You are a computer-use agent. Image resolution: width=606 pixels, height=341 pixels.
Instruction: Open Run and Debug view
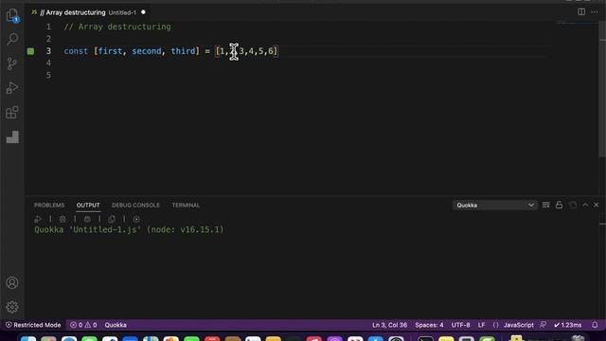(x=12, y=88)
